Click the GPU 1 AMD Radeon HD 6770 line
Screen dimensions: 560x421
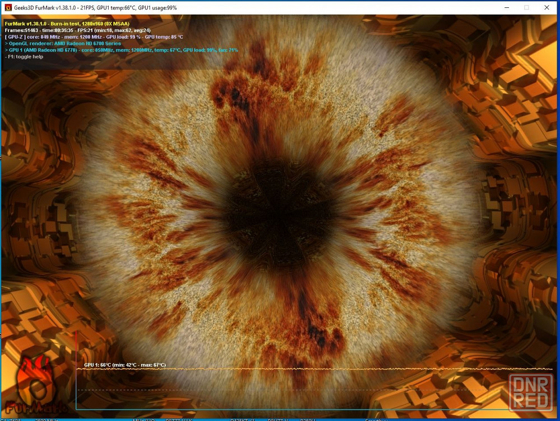click(121, 50)
